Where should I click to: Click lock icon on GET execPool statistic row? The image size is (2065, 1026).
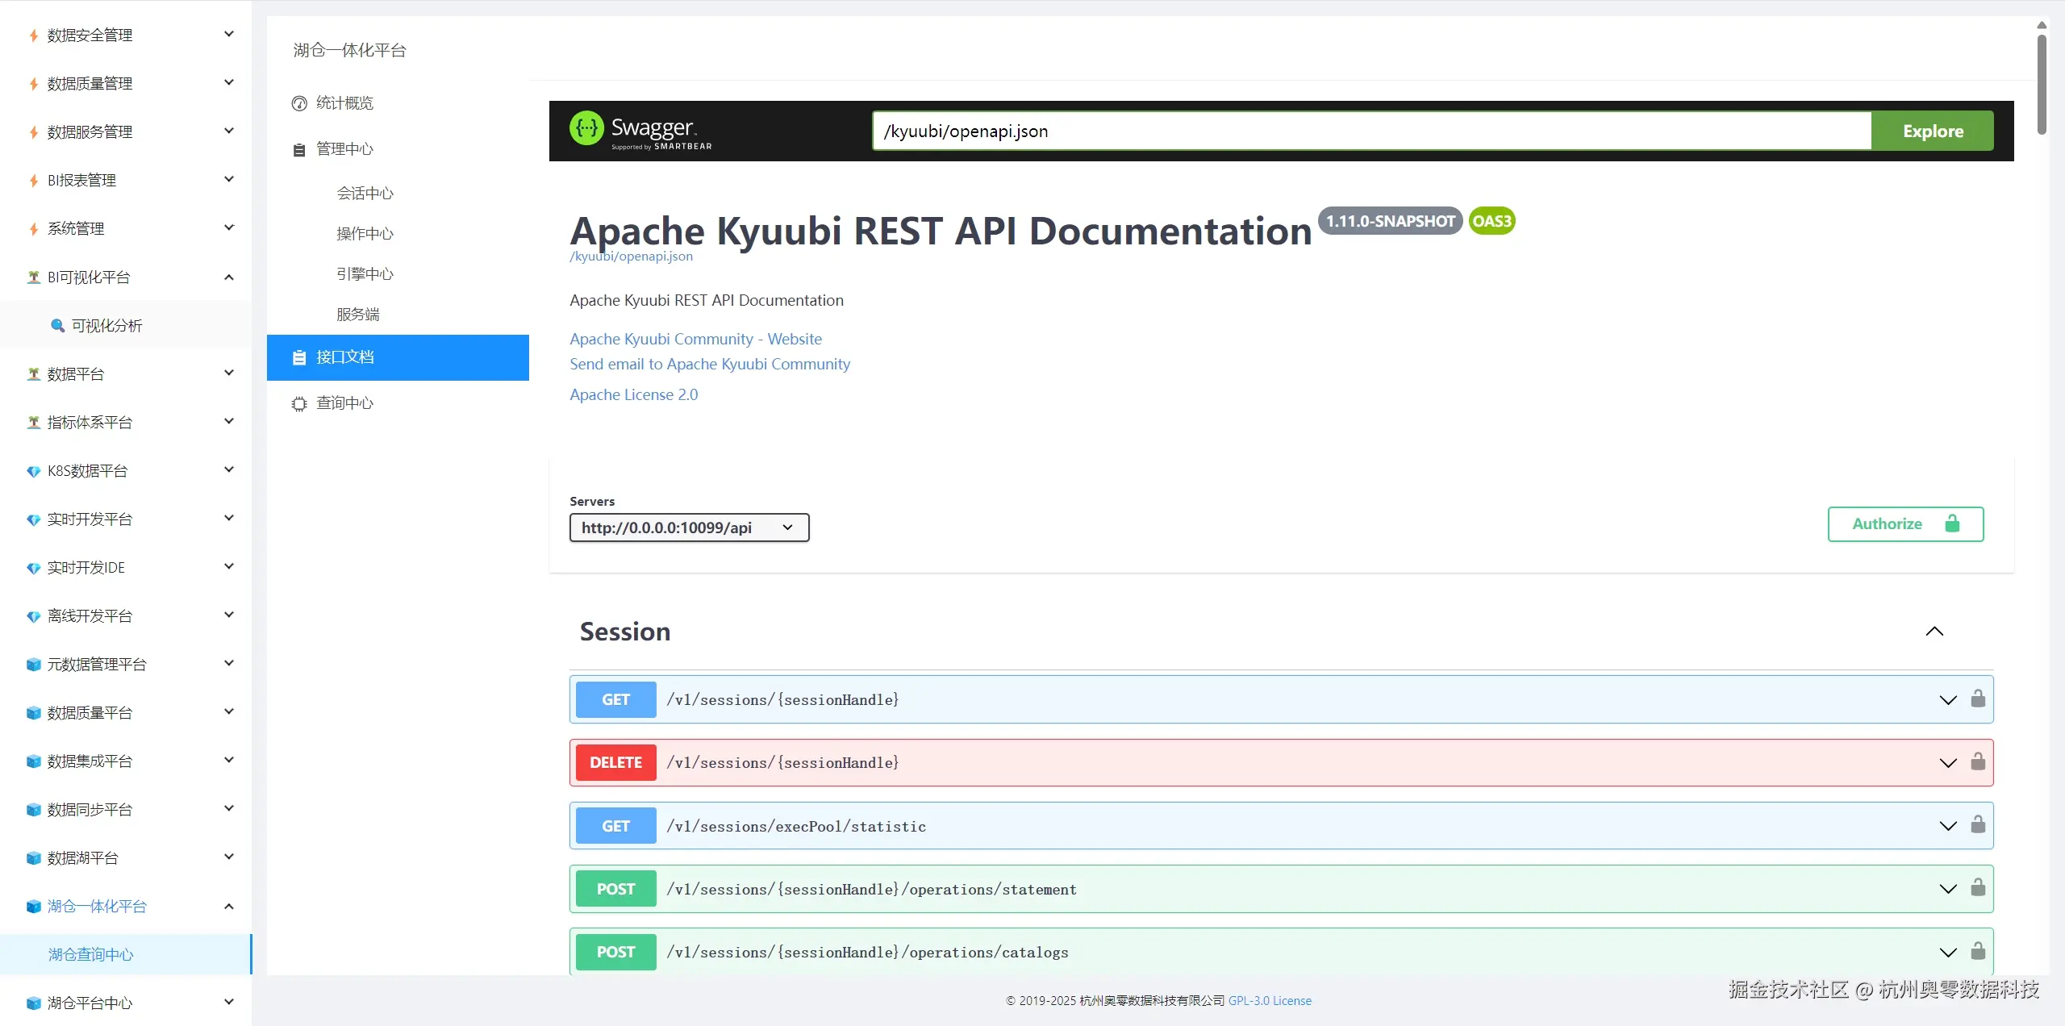tap(1978, 824)
